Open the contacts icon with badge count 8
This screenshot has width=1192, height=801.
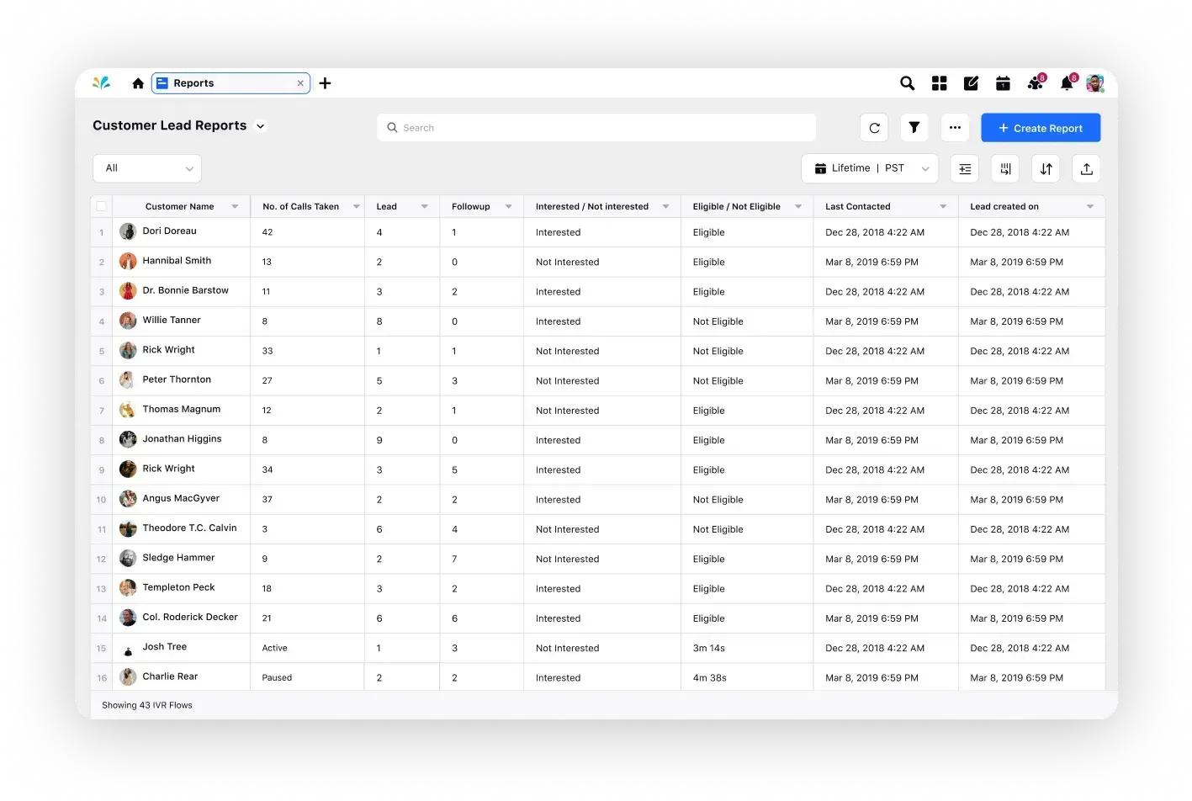pos(1035,83)
